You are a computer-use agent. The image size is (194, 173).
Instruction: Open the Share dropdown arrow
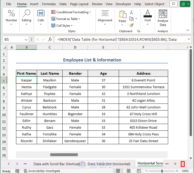[188, 4]
